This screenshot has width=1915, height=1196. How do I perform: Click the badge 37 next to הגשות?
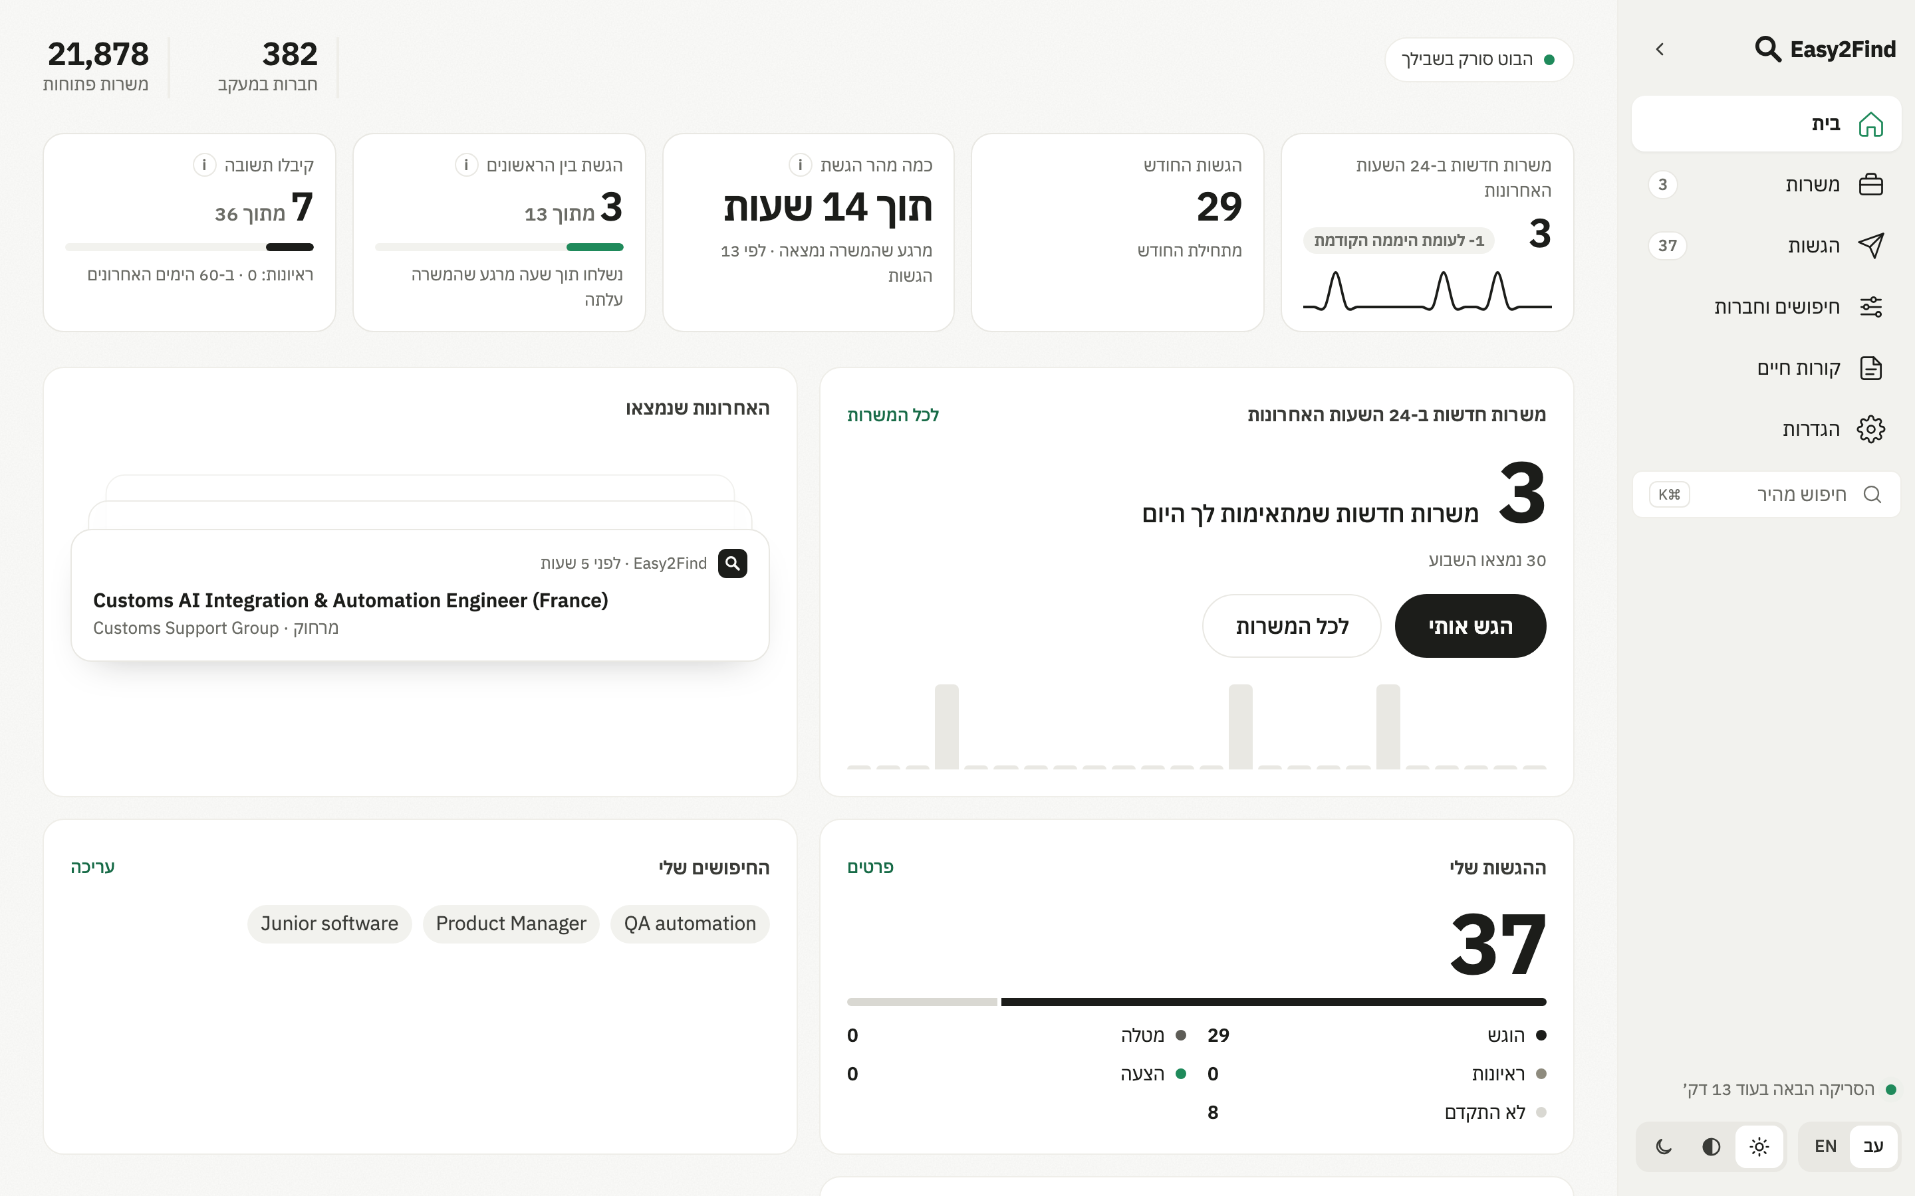click(1668, 245)
